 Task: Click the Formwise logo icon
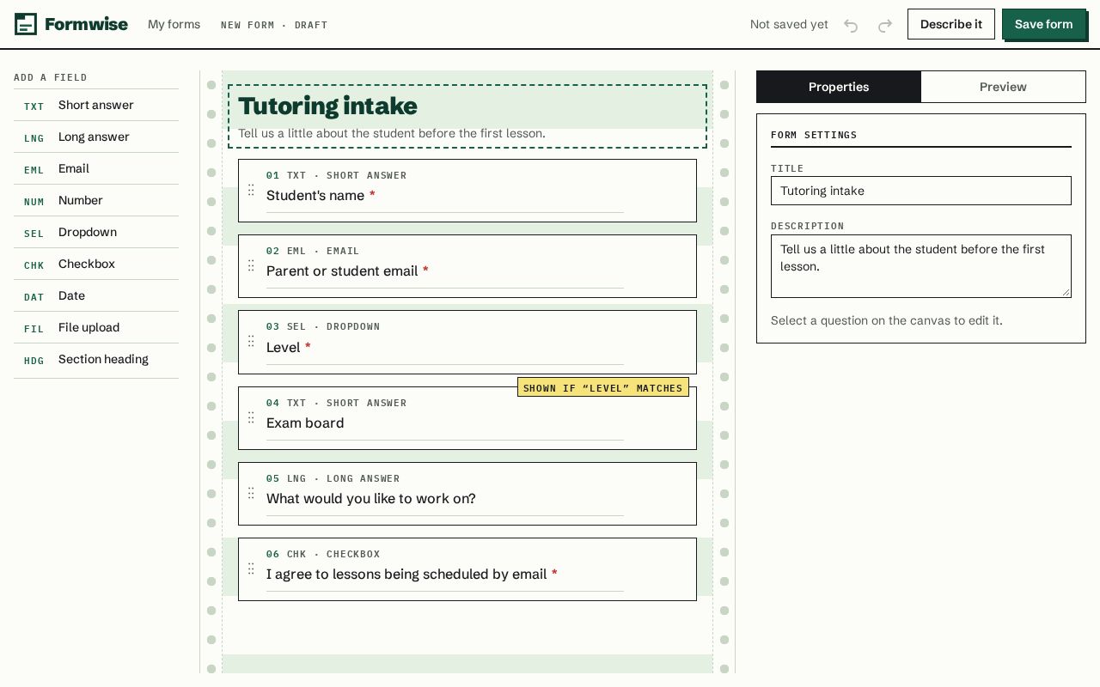click(x=26, y=24)
